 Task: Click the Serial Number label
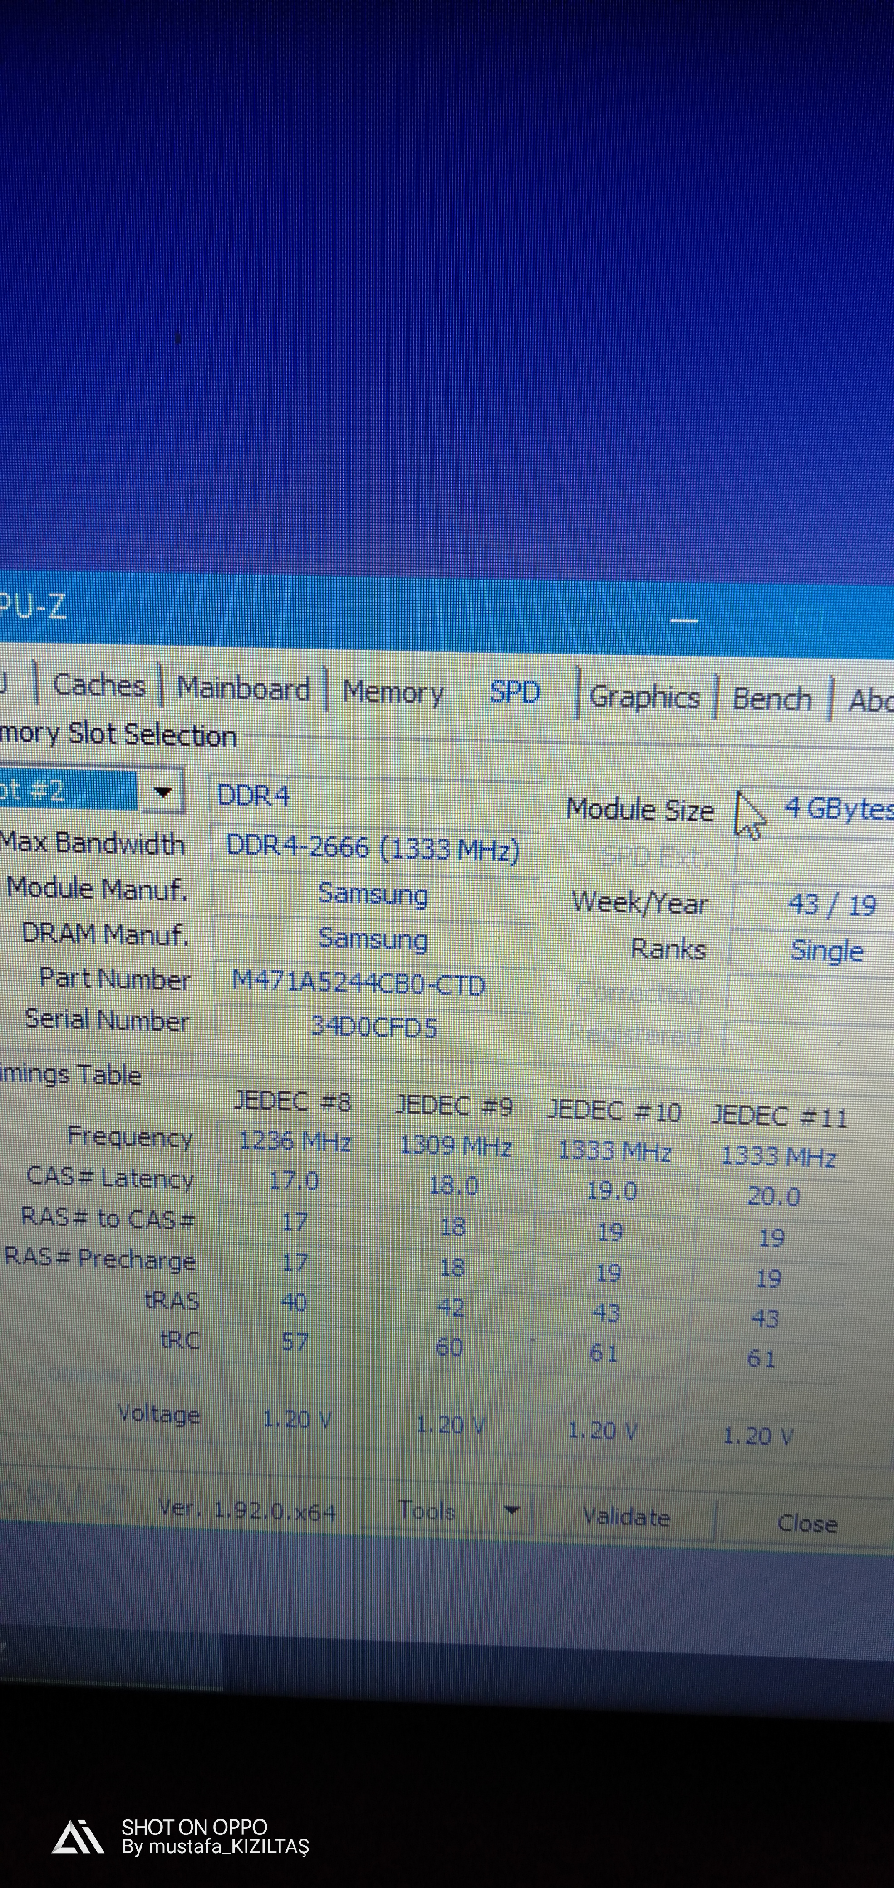[107, 1019]
